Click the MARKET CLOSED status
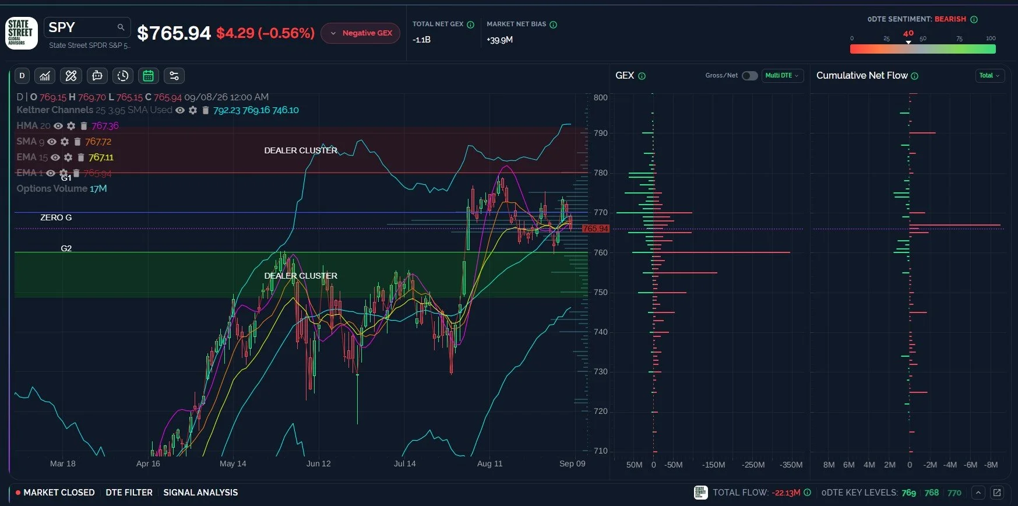The image size is (1018, 506). coord(55,493)
